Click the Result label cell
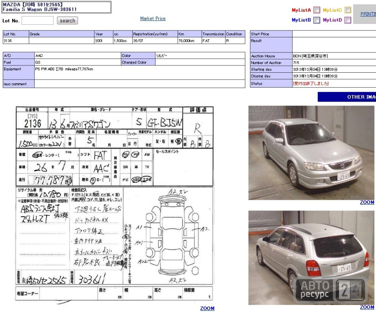Screen dimensions: 376x312 click(x=271, y=45)
